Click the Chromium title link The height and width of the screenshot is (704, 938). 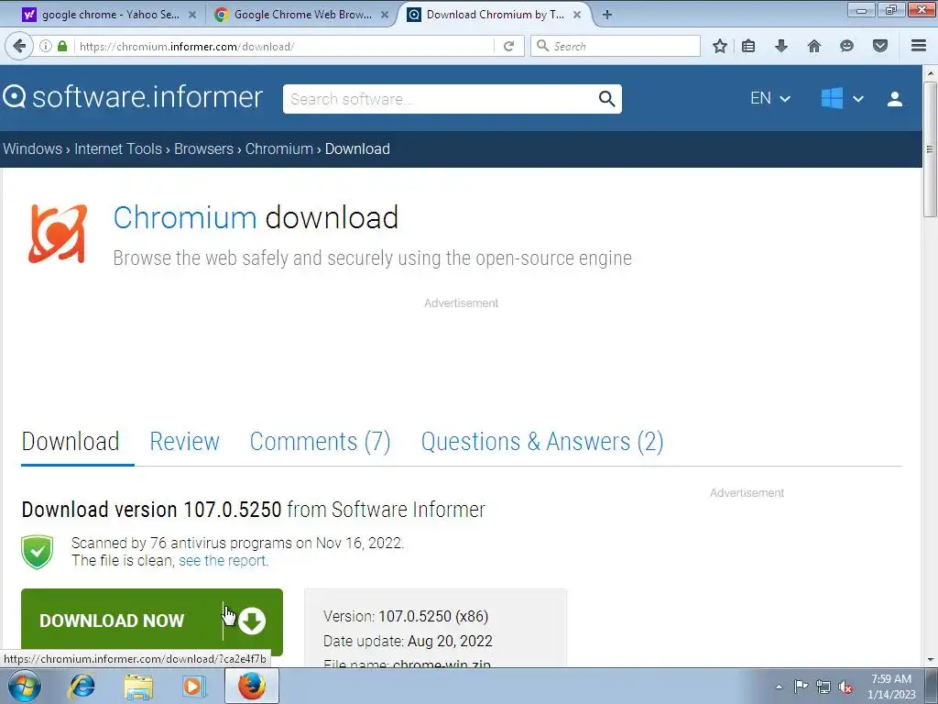[185, 217]
